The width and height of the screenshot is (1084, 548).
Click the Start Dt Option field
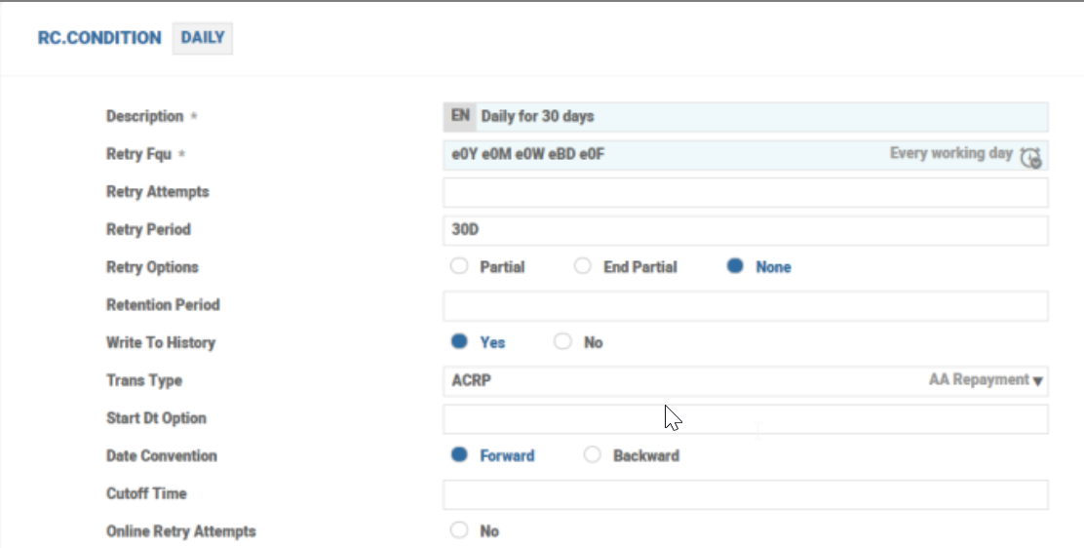pyautogui.click(x=746, y=419)
